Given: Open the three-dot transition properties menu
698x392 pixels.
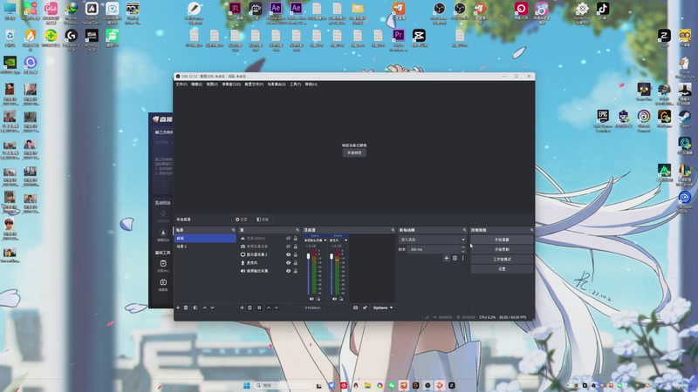Looking at the screenshot, I should click(x=463, y=258).
